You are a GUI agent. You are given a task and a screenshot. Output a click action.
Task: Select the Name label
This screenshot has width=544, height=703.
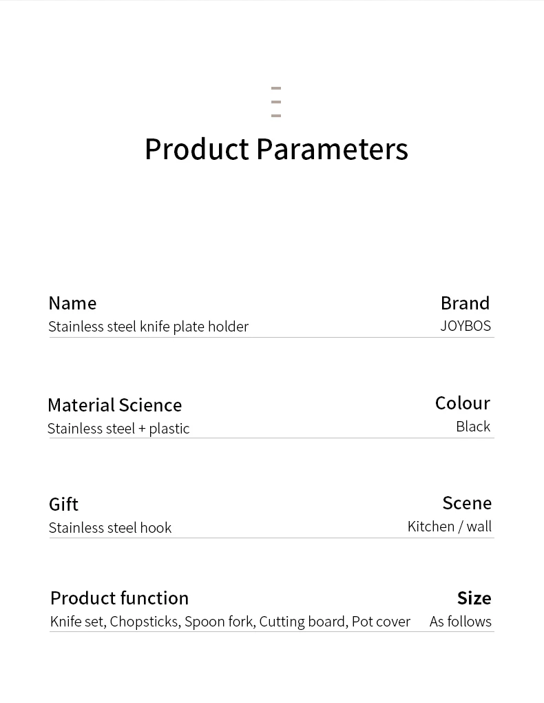(x=72, y=303)
